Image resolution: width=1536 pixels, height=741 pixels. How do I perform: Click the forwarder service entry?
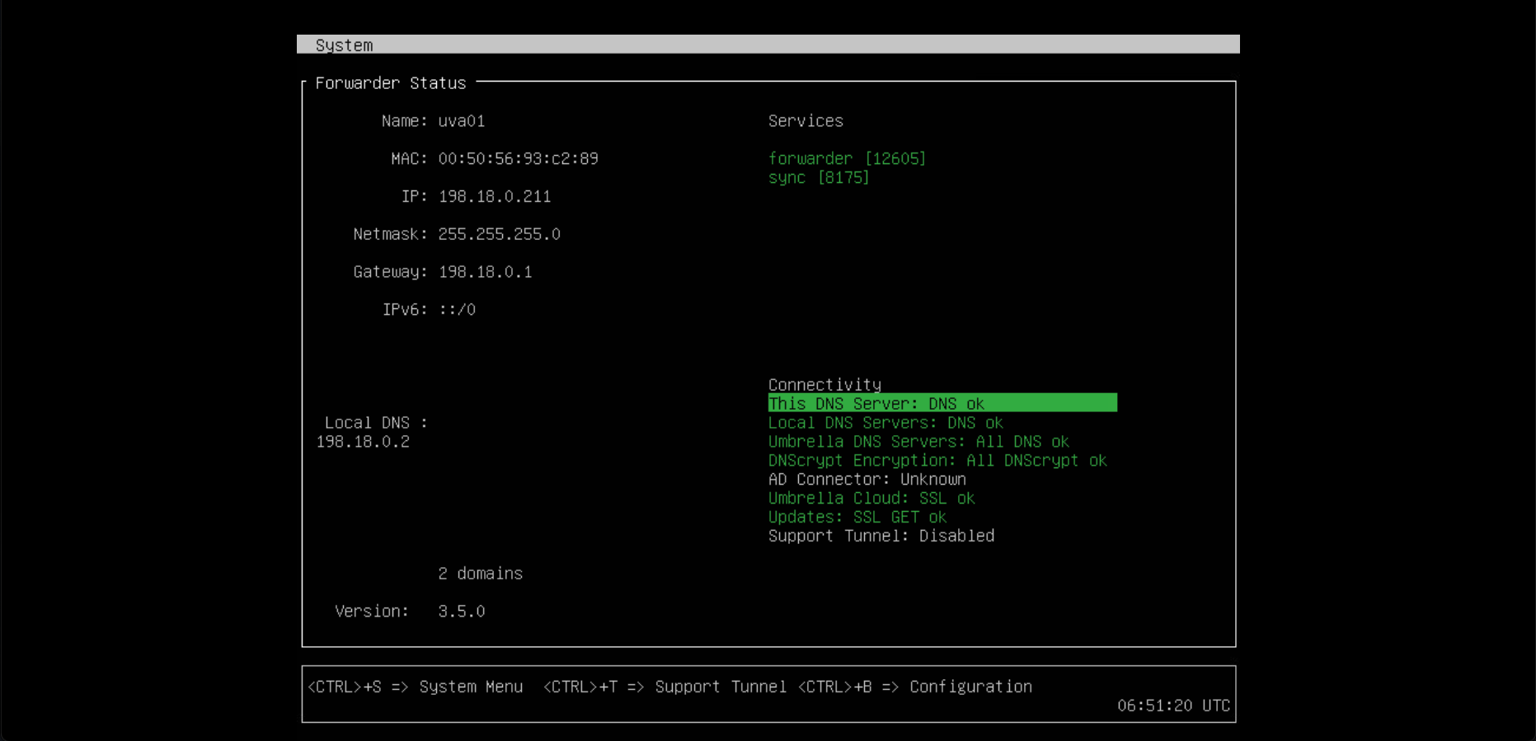(846, 158)
